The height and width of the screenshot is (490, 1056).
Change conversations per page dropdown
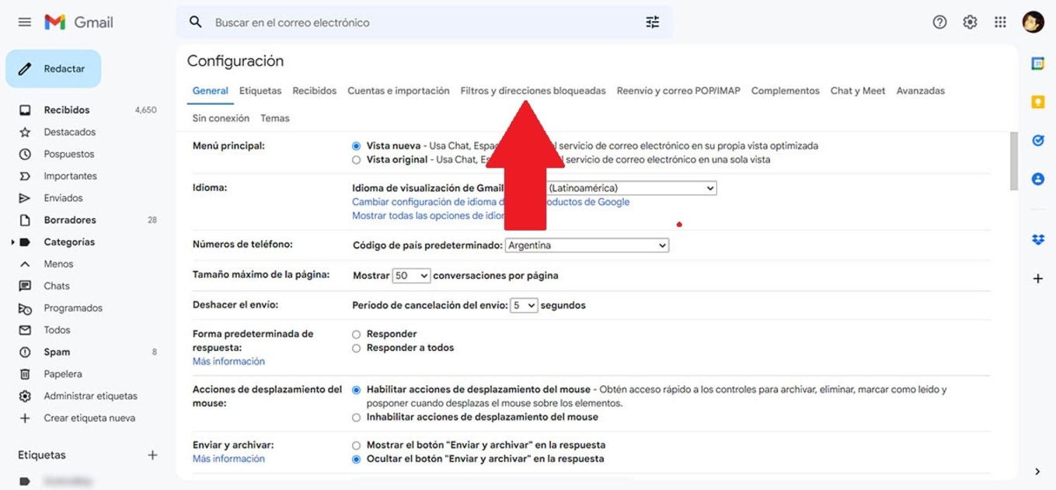click(411, 275)
